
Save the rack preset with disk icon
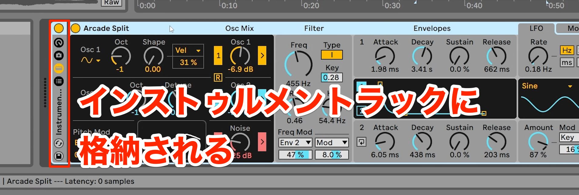59,156
